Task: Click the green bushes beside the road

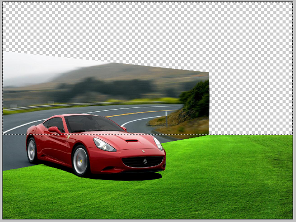Action: tap(195, 99)
